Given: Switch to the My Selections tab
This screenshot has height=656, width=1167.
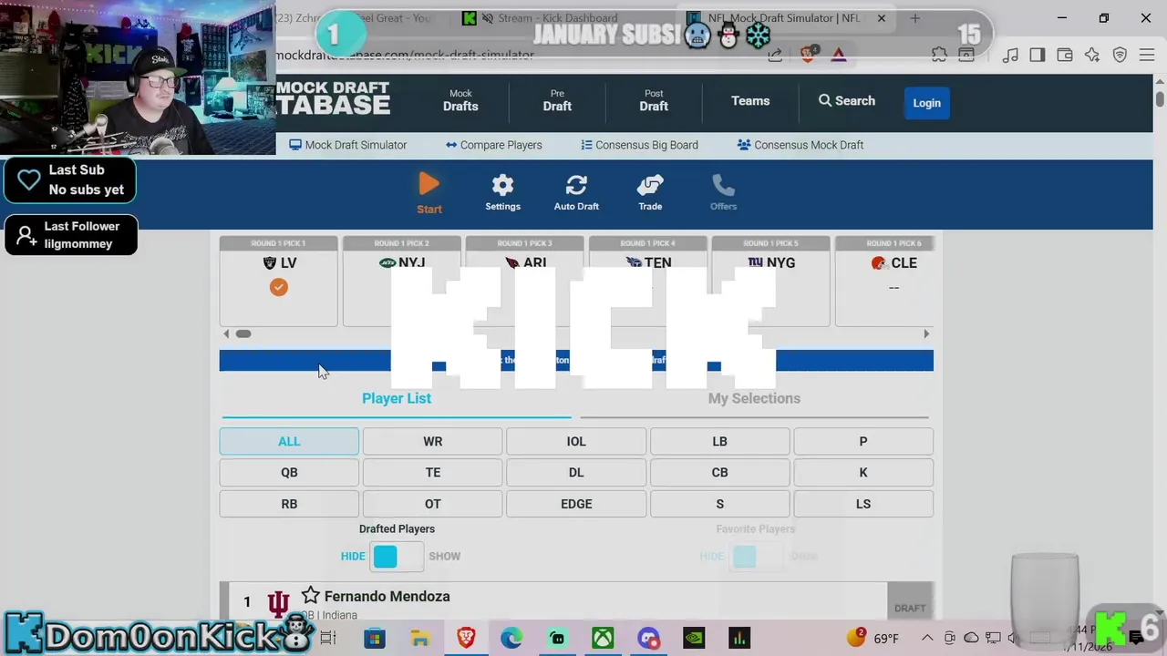Looking at the screenshot, I should pos(754,398).
